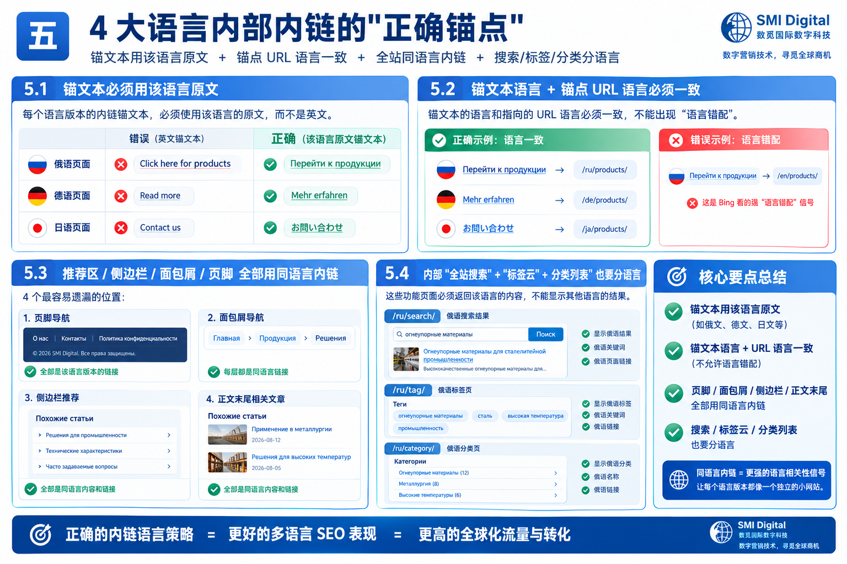Select the высокая температура tag chip
This screenshot has height=564, width=847.
(535, 416)
